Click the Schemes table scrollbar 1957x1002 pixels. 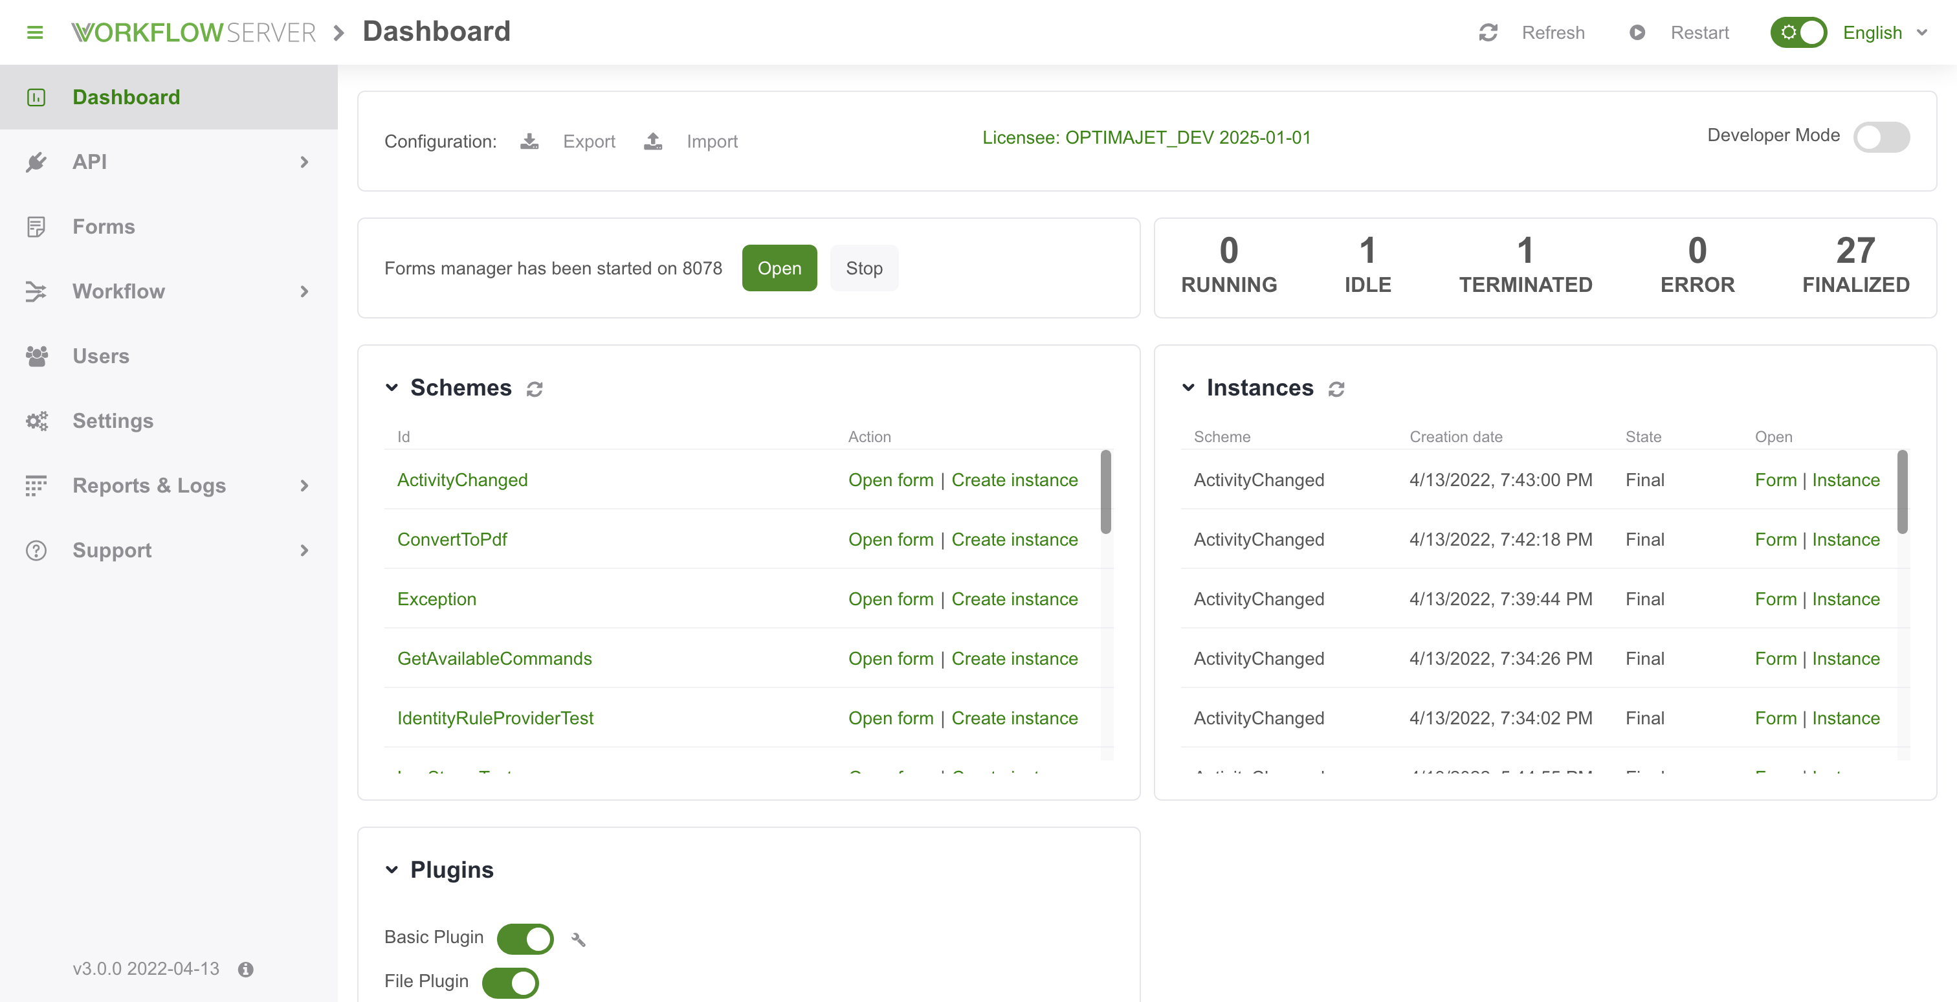pyautogui.click(x=1106, y=493)
